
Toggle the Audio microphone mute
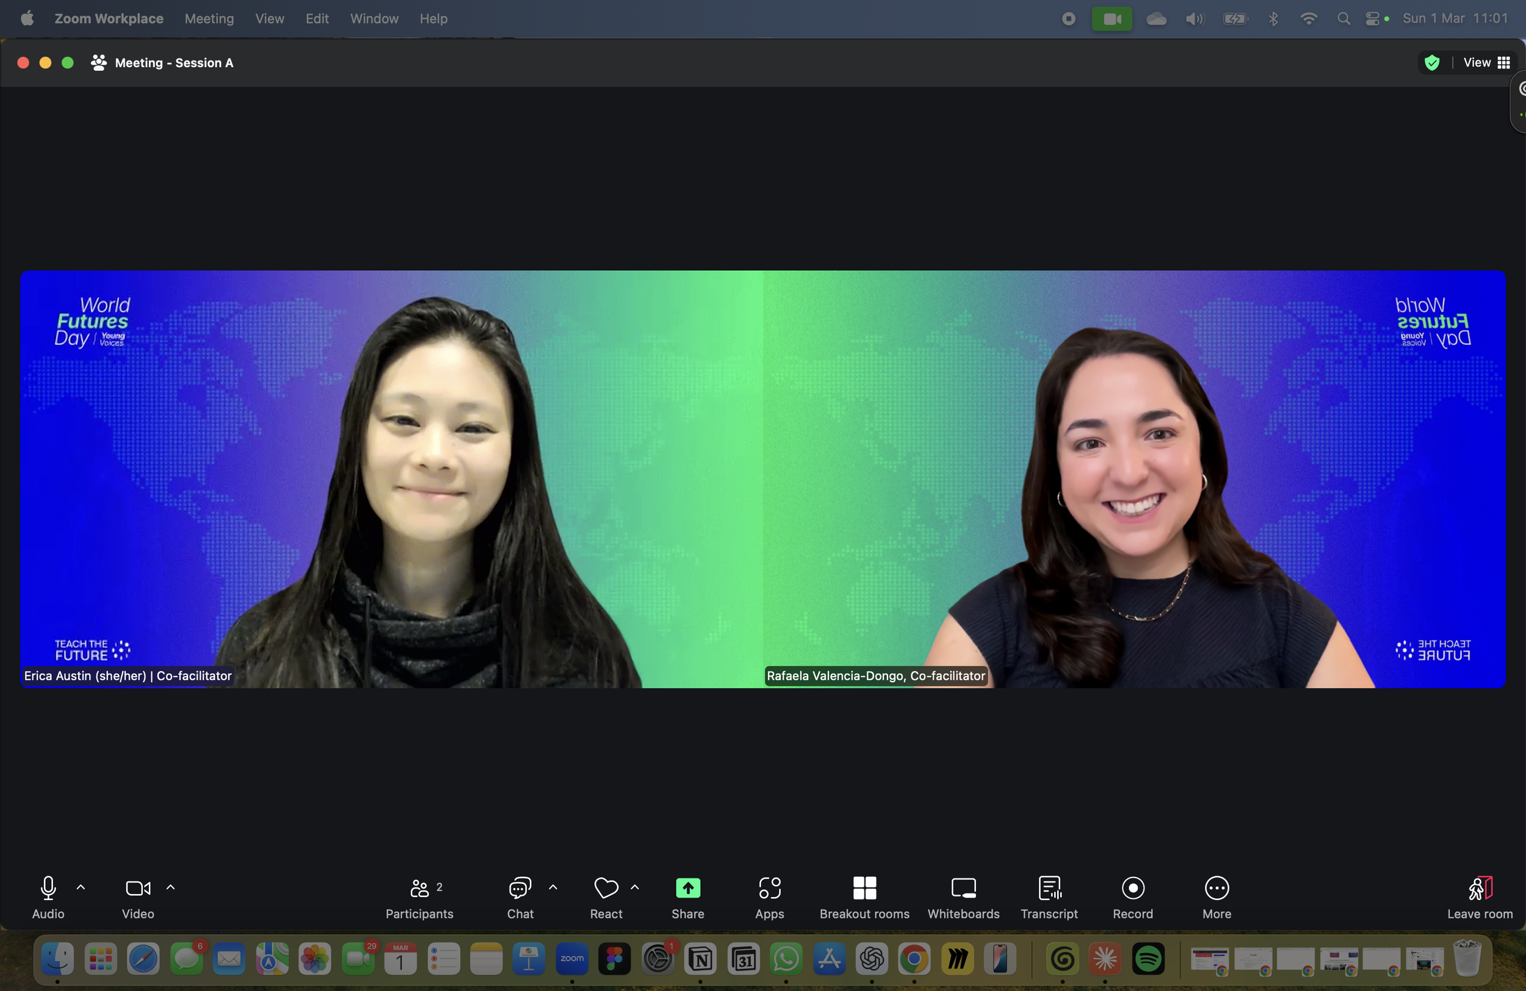point(48,897)
